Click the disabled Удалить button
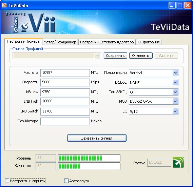 166,56
